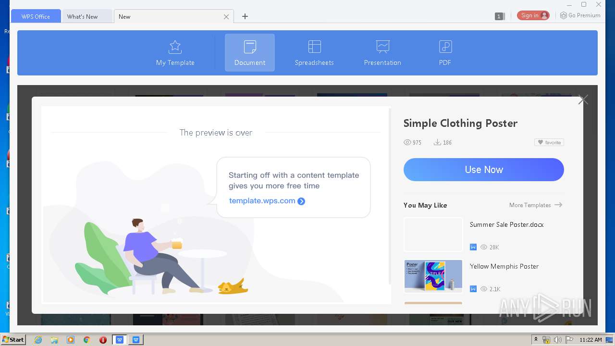Click the WPS icon beside Yellow Memphis views
Image resolution: width=615 pixels, height=346 pixels.
pos(473,289)
